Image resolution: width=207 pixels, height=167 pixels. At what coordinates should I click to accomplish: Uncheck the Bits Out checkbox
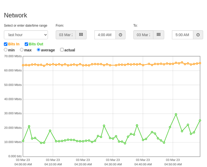coord(26,44)
